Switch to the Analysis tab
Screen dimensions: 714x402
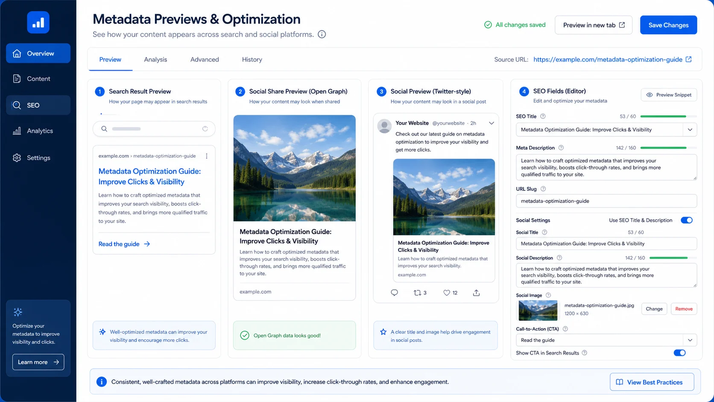click(155, 59)
